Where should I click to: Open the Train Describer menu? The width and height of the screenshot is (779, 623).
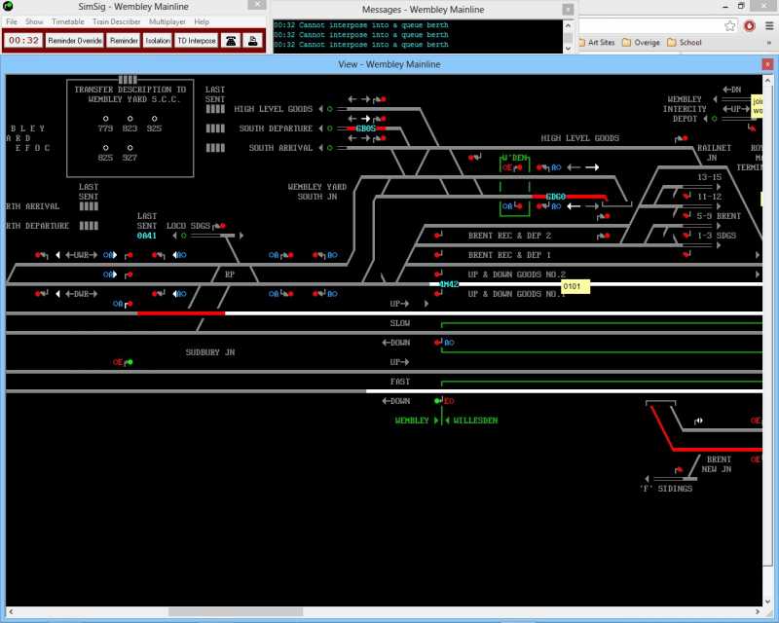[x=116, y=21]
